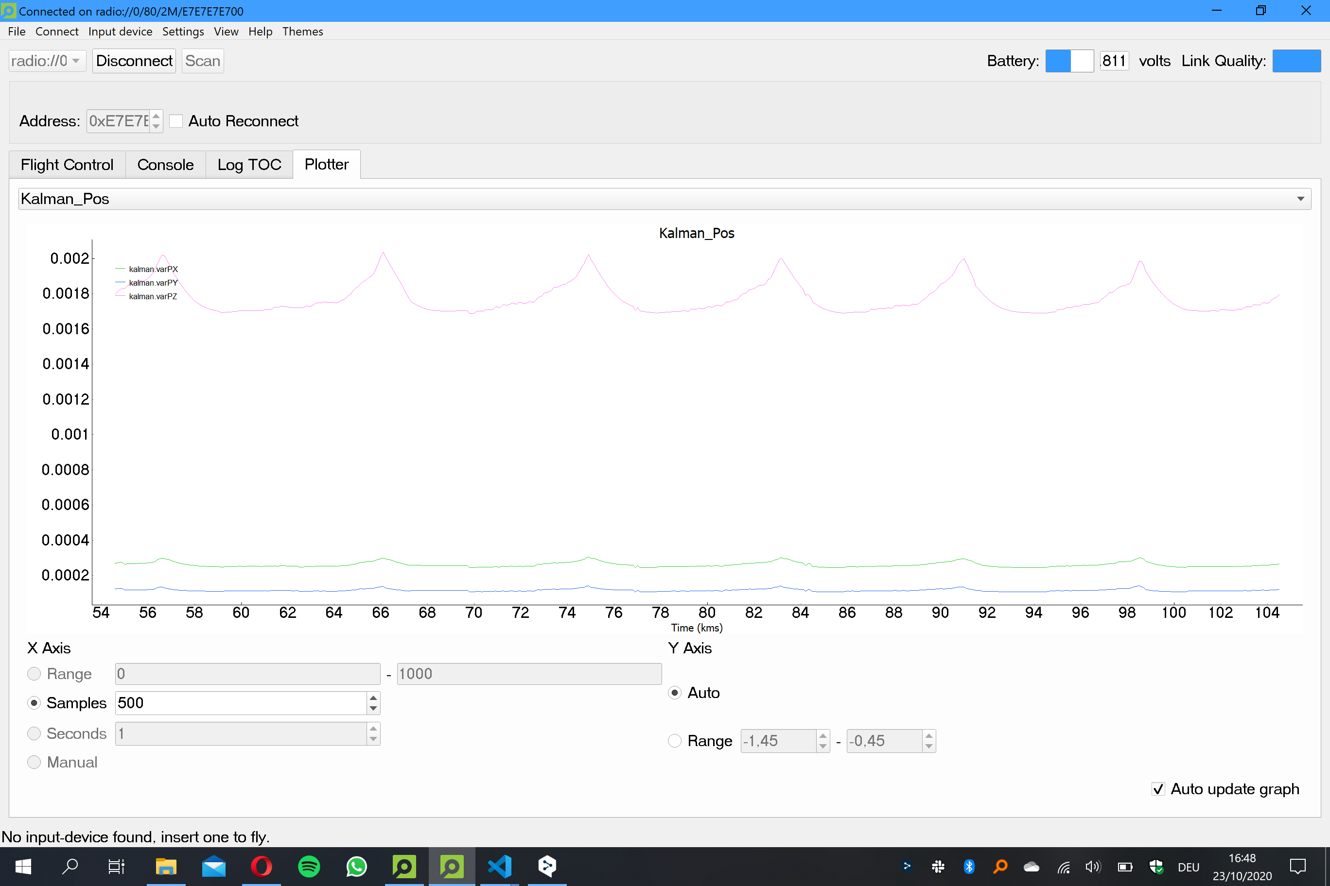The height and width of the screenshot is (886, 1330).
Task: Click the Link Quality progress bar
Action: 1296,61
